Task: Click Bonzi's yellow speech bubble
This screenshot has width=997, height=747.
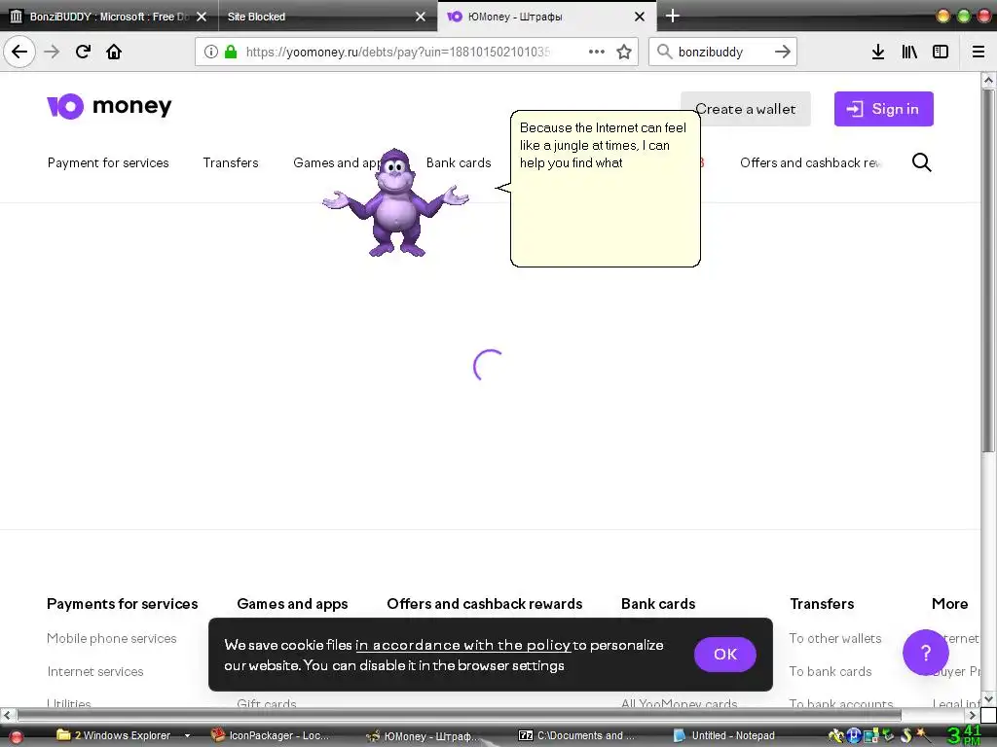Action: pyautogui.click(x=605, y=189)
